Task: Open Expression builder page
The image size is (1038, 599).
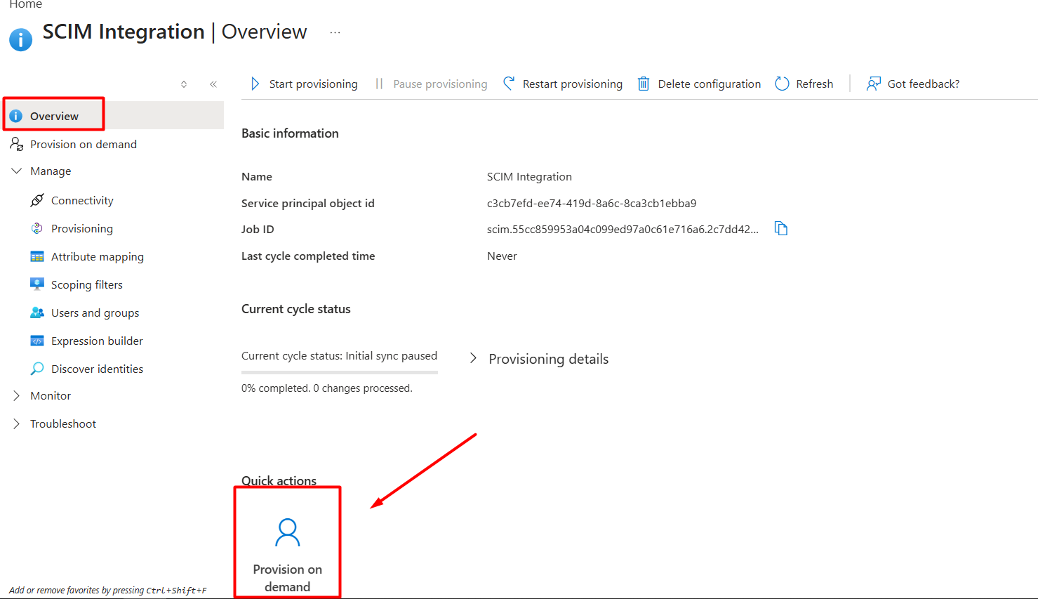Action: [x=97, y=341]
